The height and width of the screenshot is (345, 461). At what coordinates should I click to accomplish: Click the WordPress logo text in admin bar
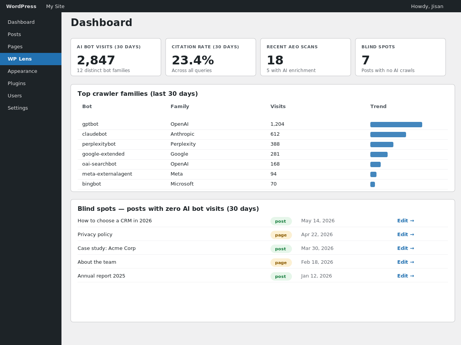coord(21,6)
